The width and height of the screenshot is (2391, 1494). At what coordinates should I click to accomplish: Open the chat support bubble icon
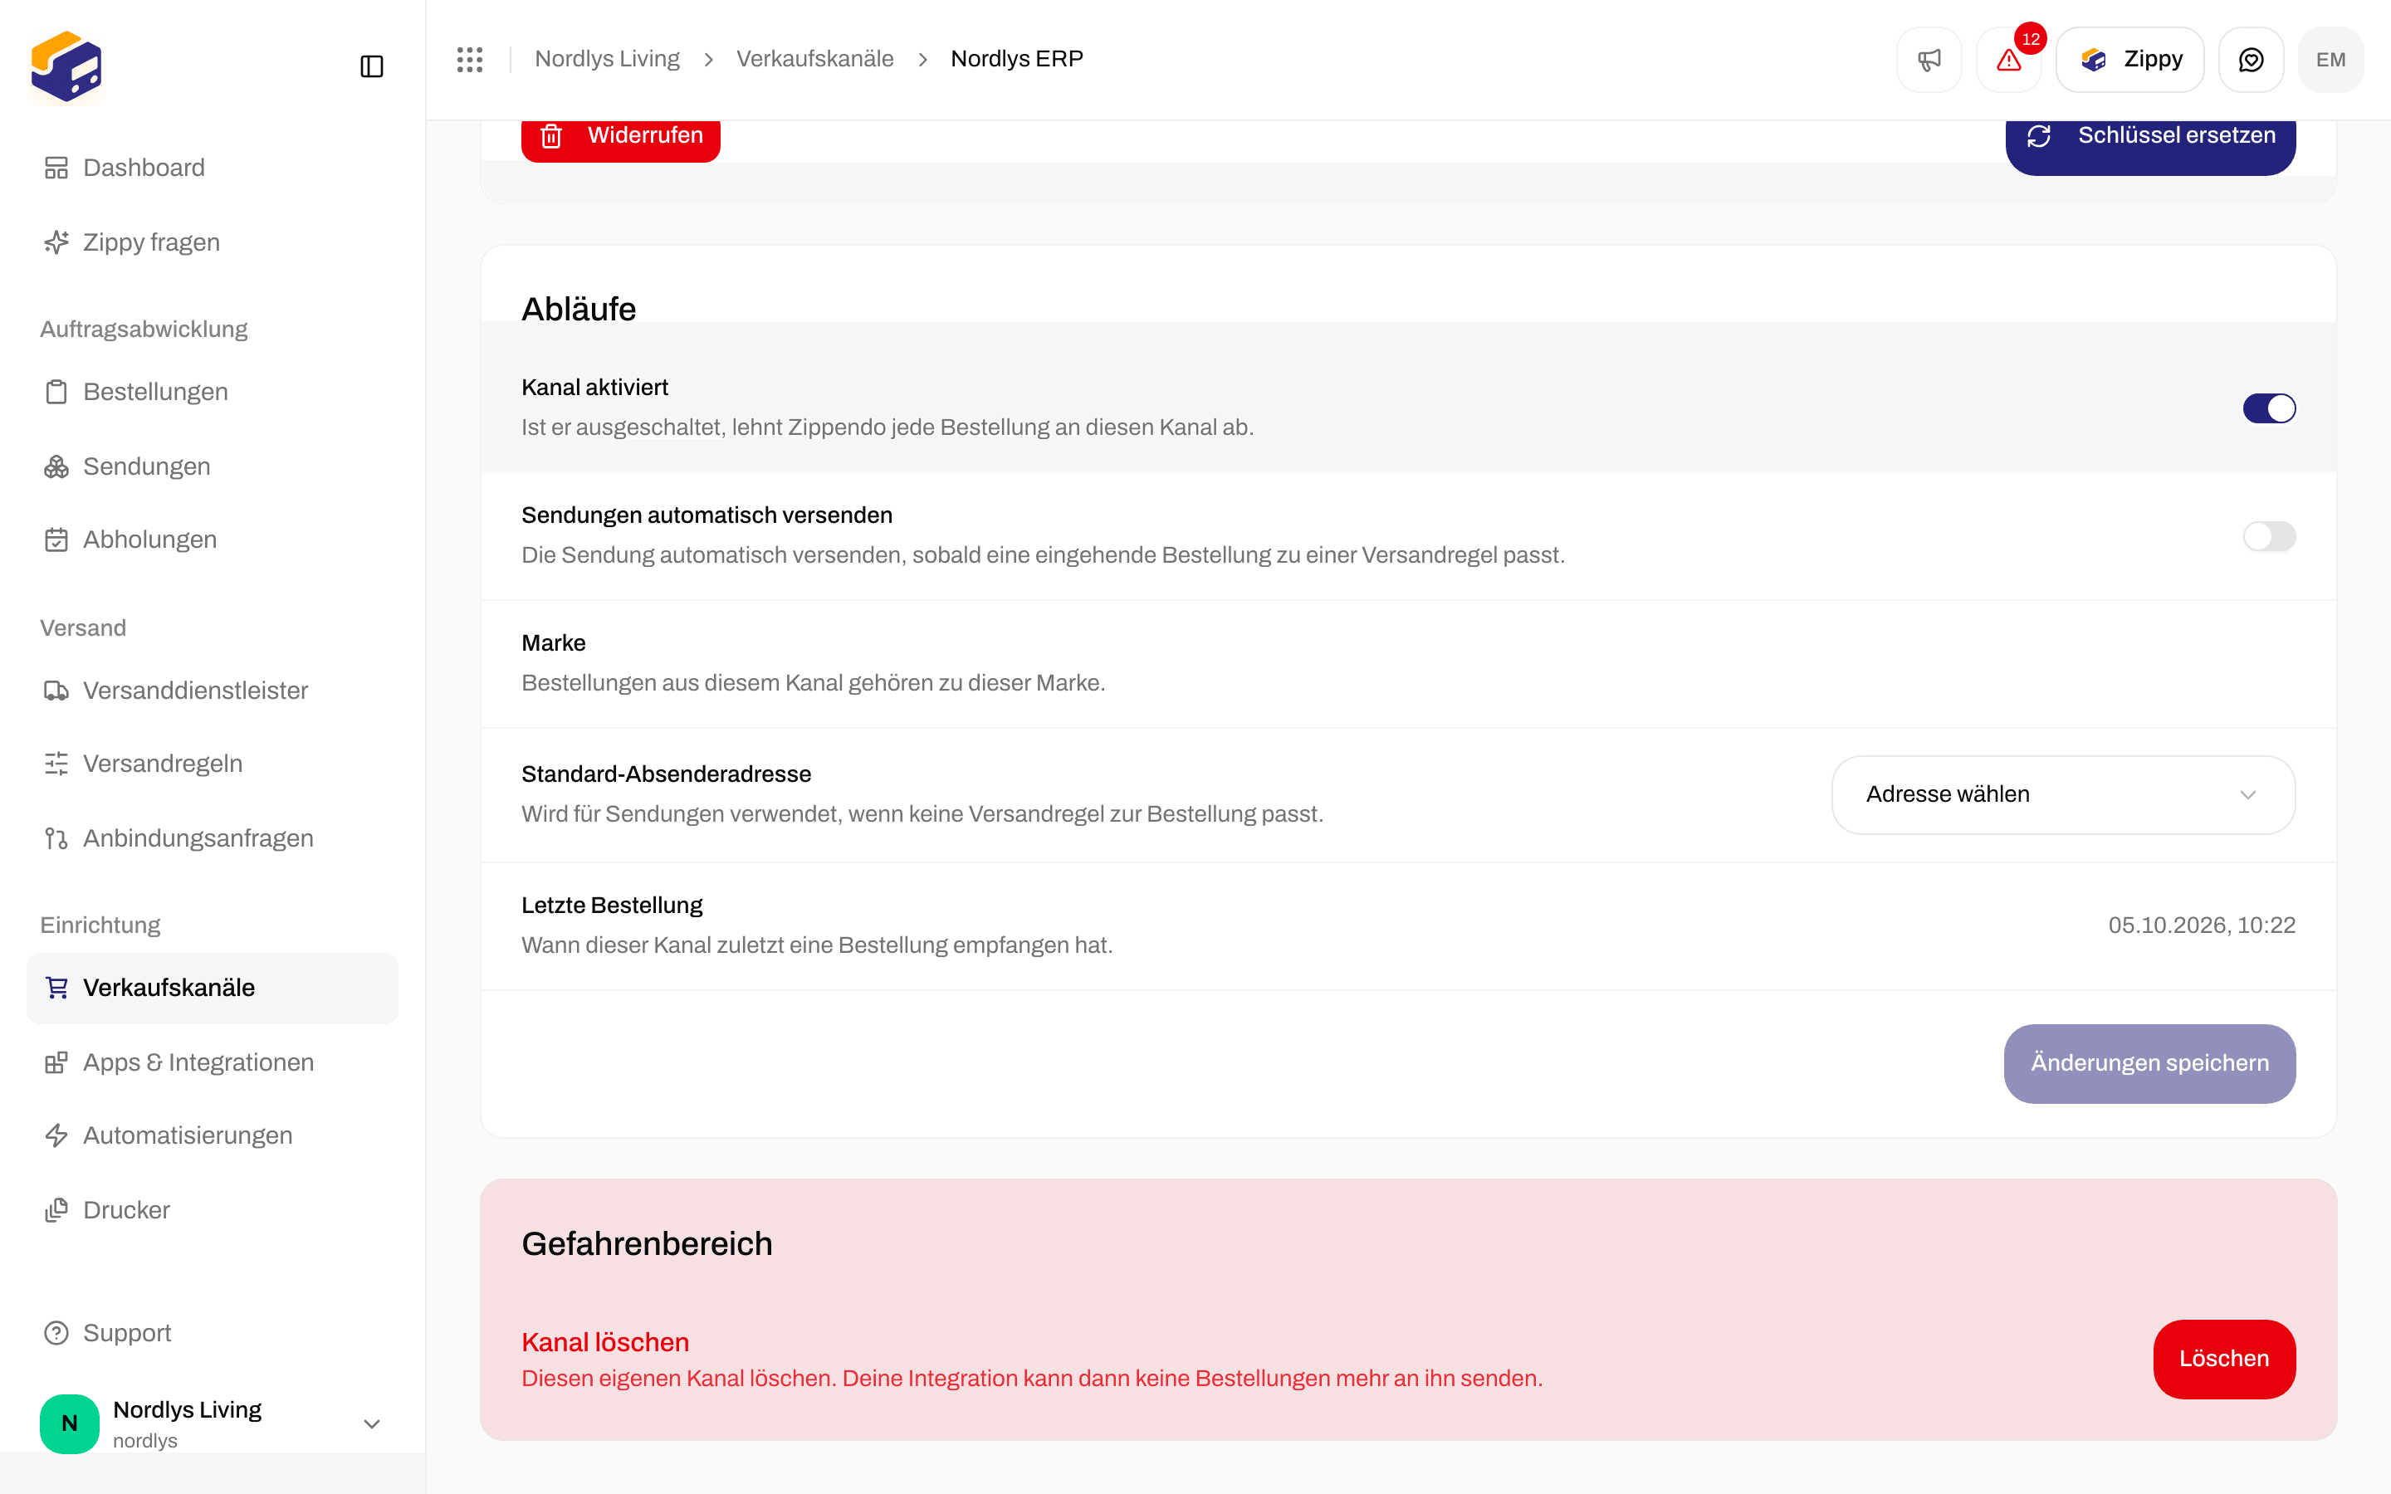click(x=2251, y=59)
